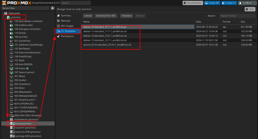Collapse the Datacenter tree
The width and height of the screenshot is (258, 139).
click(3, 13)
